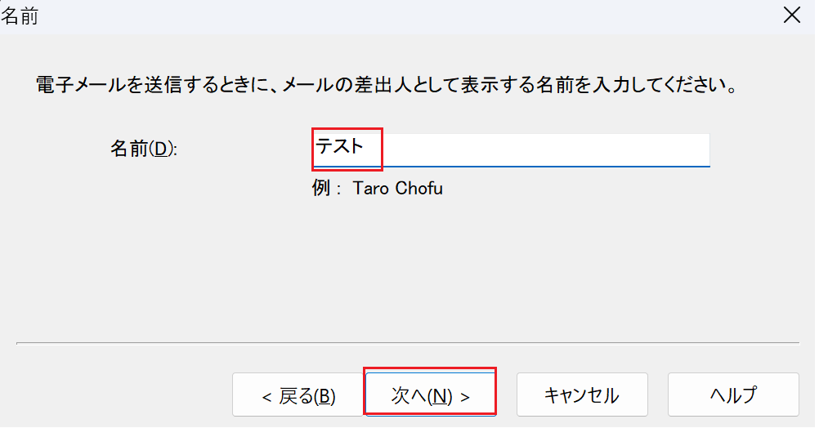Click the underlined D in the label
This screenshot has height=428, width=819.
160,150
